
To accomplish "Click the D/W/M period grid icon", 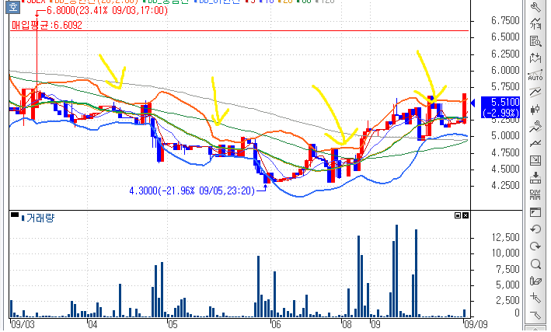I will coord(535,195).
